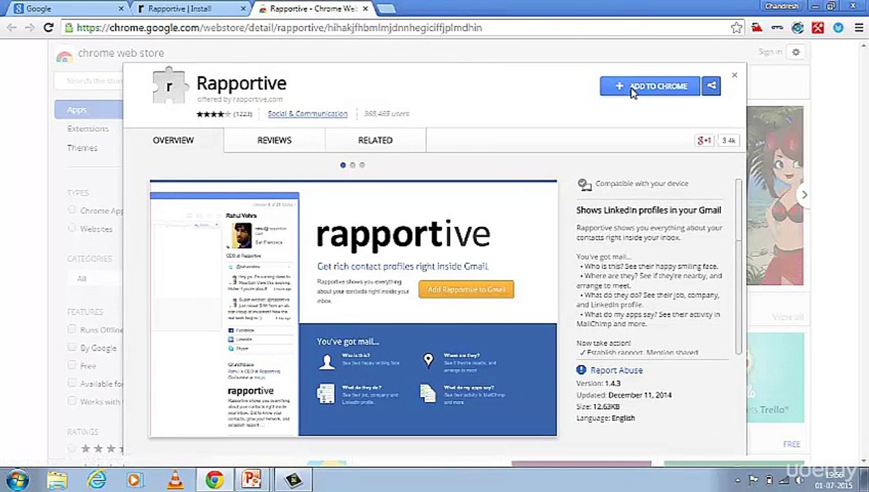This screenshot has height=492, width=869.
Task: Click the Google +1 button
Action: click(x=704, y=140)
